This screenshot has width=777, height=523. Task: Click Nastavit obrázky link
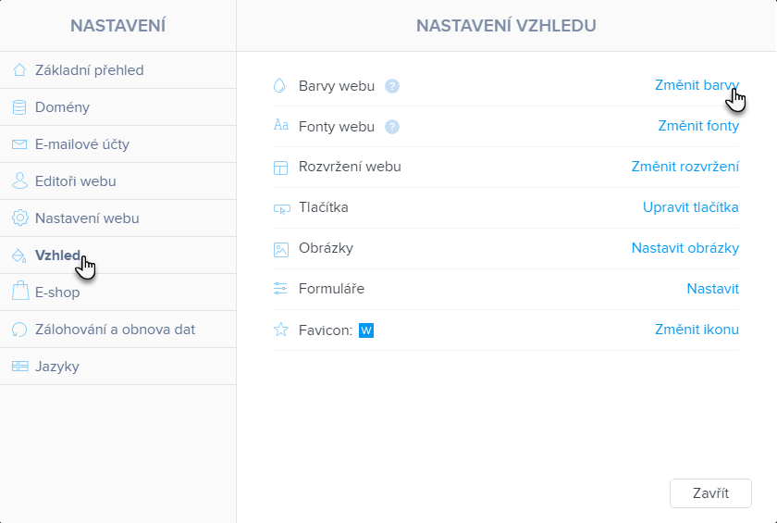684,248
